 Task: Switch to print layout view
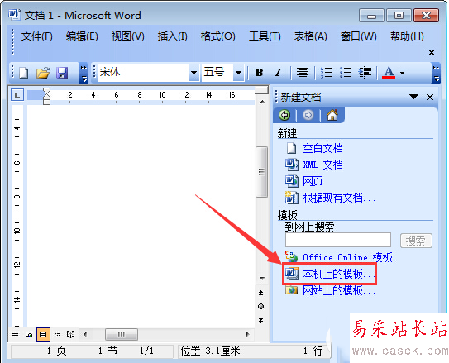point(43,334)
